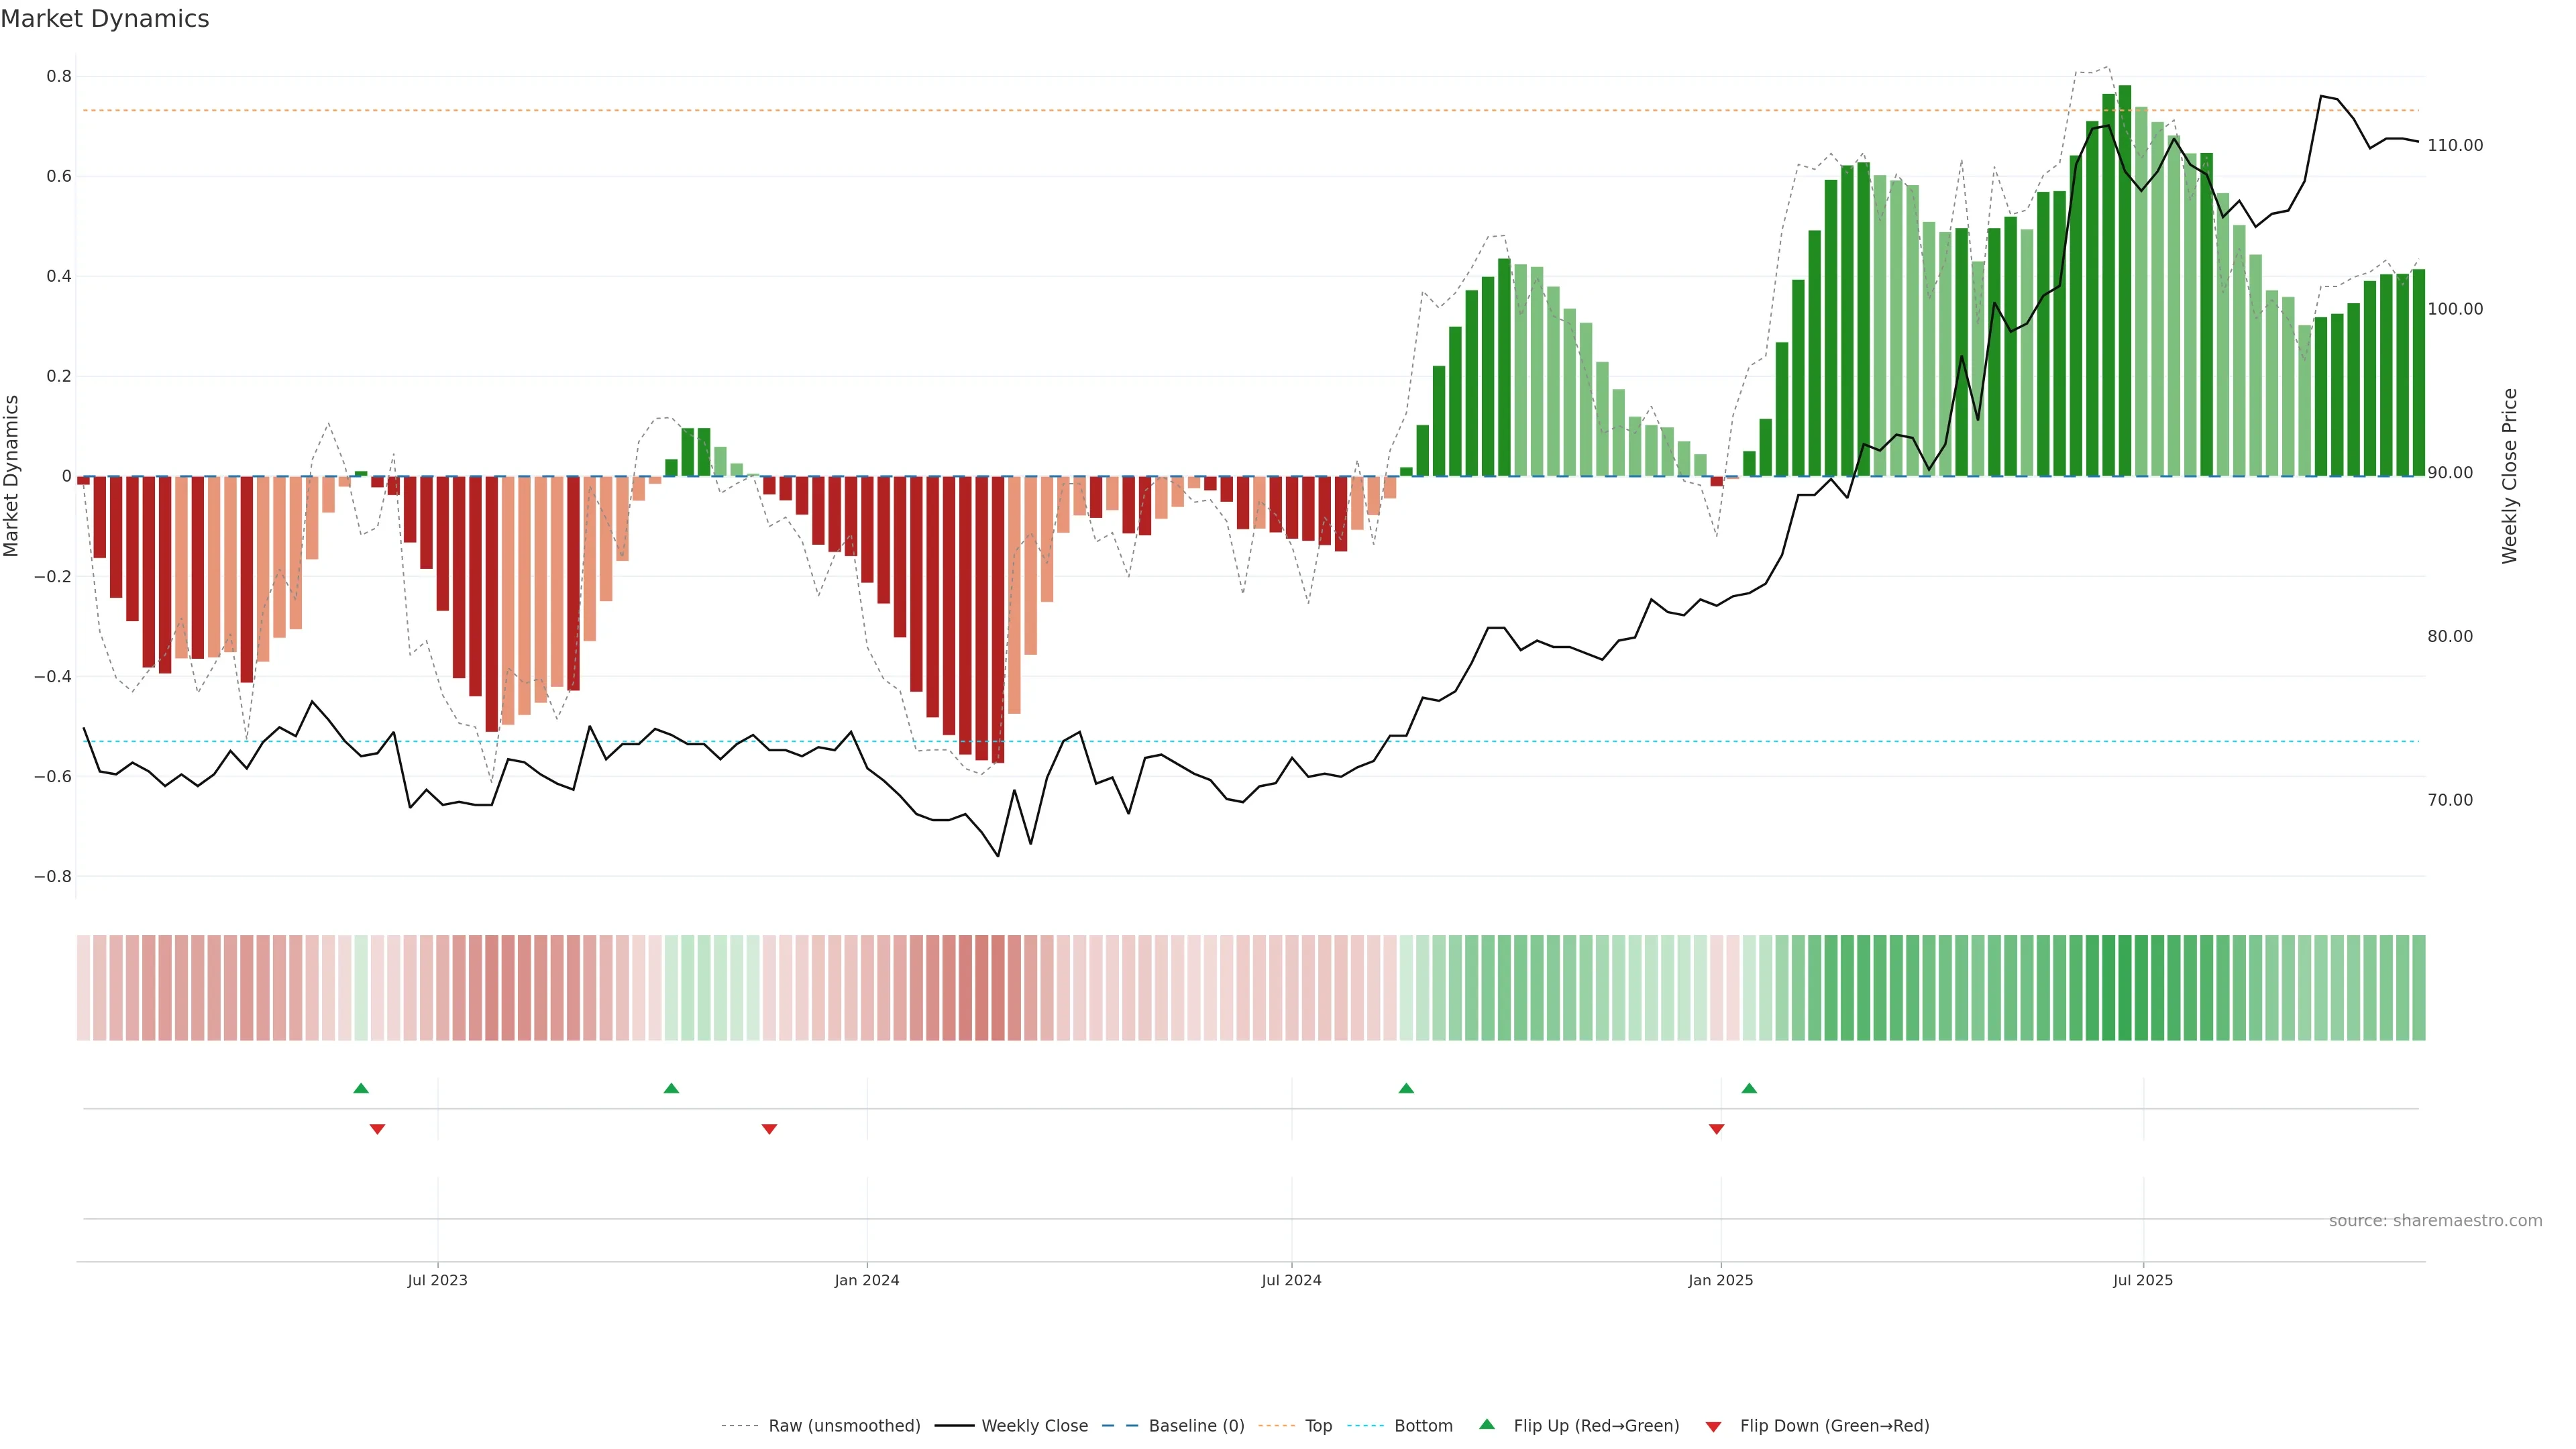
Task: Toggle the Top legend entry
Action: click(x=1318, y=1426)
